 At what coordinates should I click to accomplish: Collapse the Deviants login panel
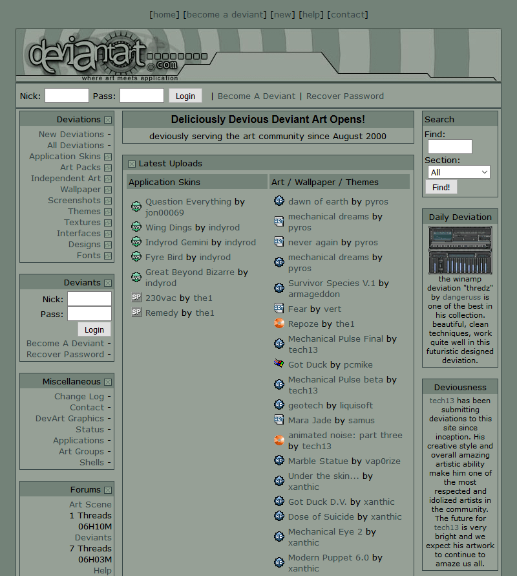coord(107,282)
